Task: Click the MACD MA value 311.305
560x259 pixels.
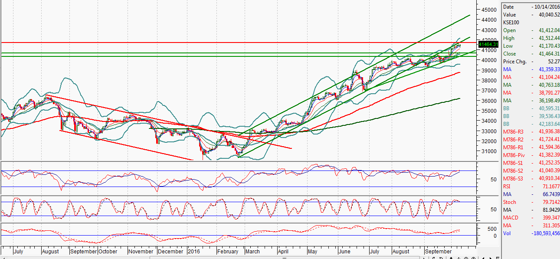Action: click(550, 226)
